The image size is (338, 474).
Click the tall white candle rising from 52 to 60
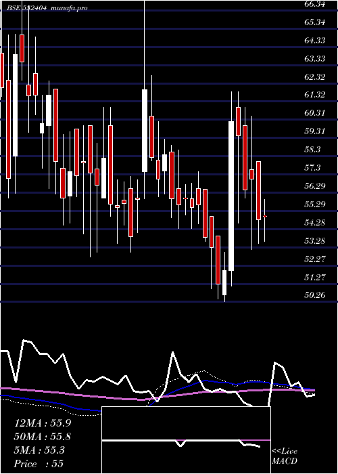coord(231,196)
